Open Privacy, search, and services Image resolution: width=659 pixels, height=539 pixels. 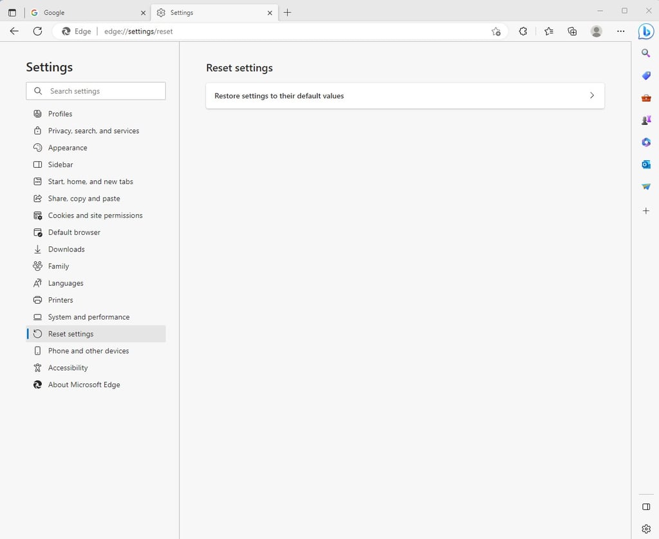pyautogui.click(x=96, y=131)
